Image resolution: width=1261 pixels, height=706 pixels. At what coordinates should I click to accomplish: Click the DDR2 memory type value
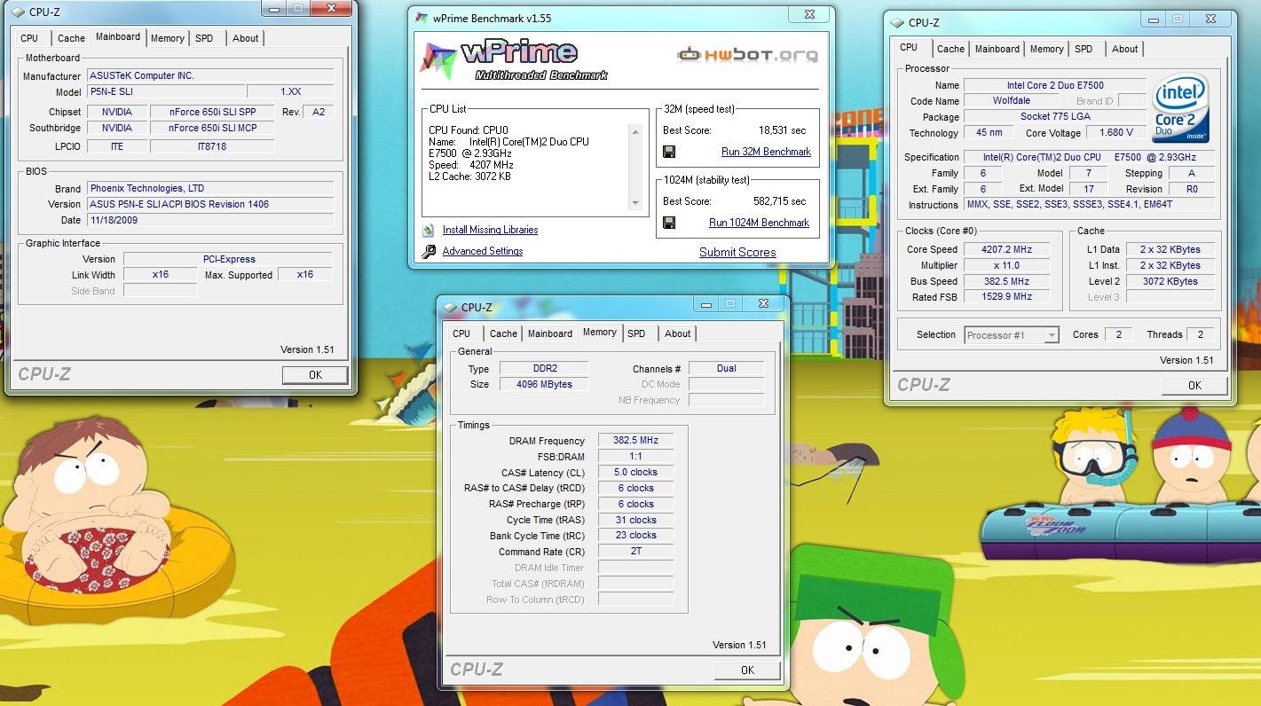tap(543, 368)
